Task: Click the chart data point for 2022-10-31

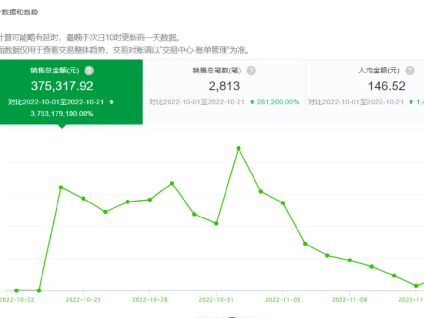Action: [x=216, y=223]
